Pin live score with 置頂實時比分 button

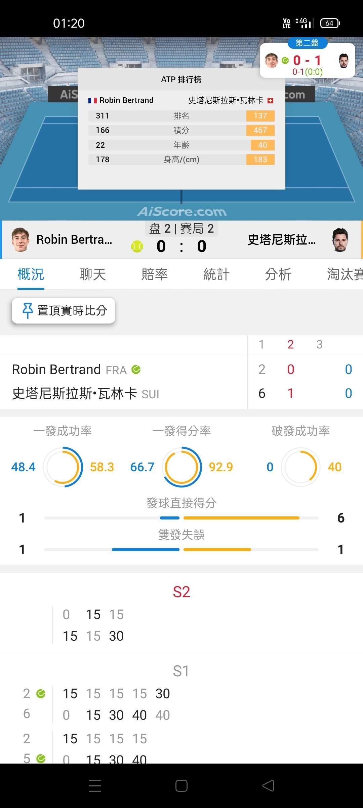[x=64, y=310]
